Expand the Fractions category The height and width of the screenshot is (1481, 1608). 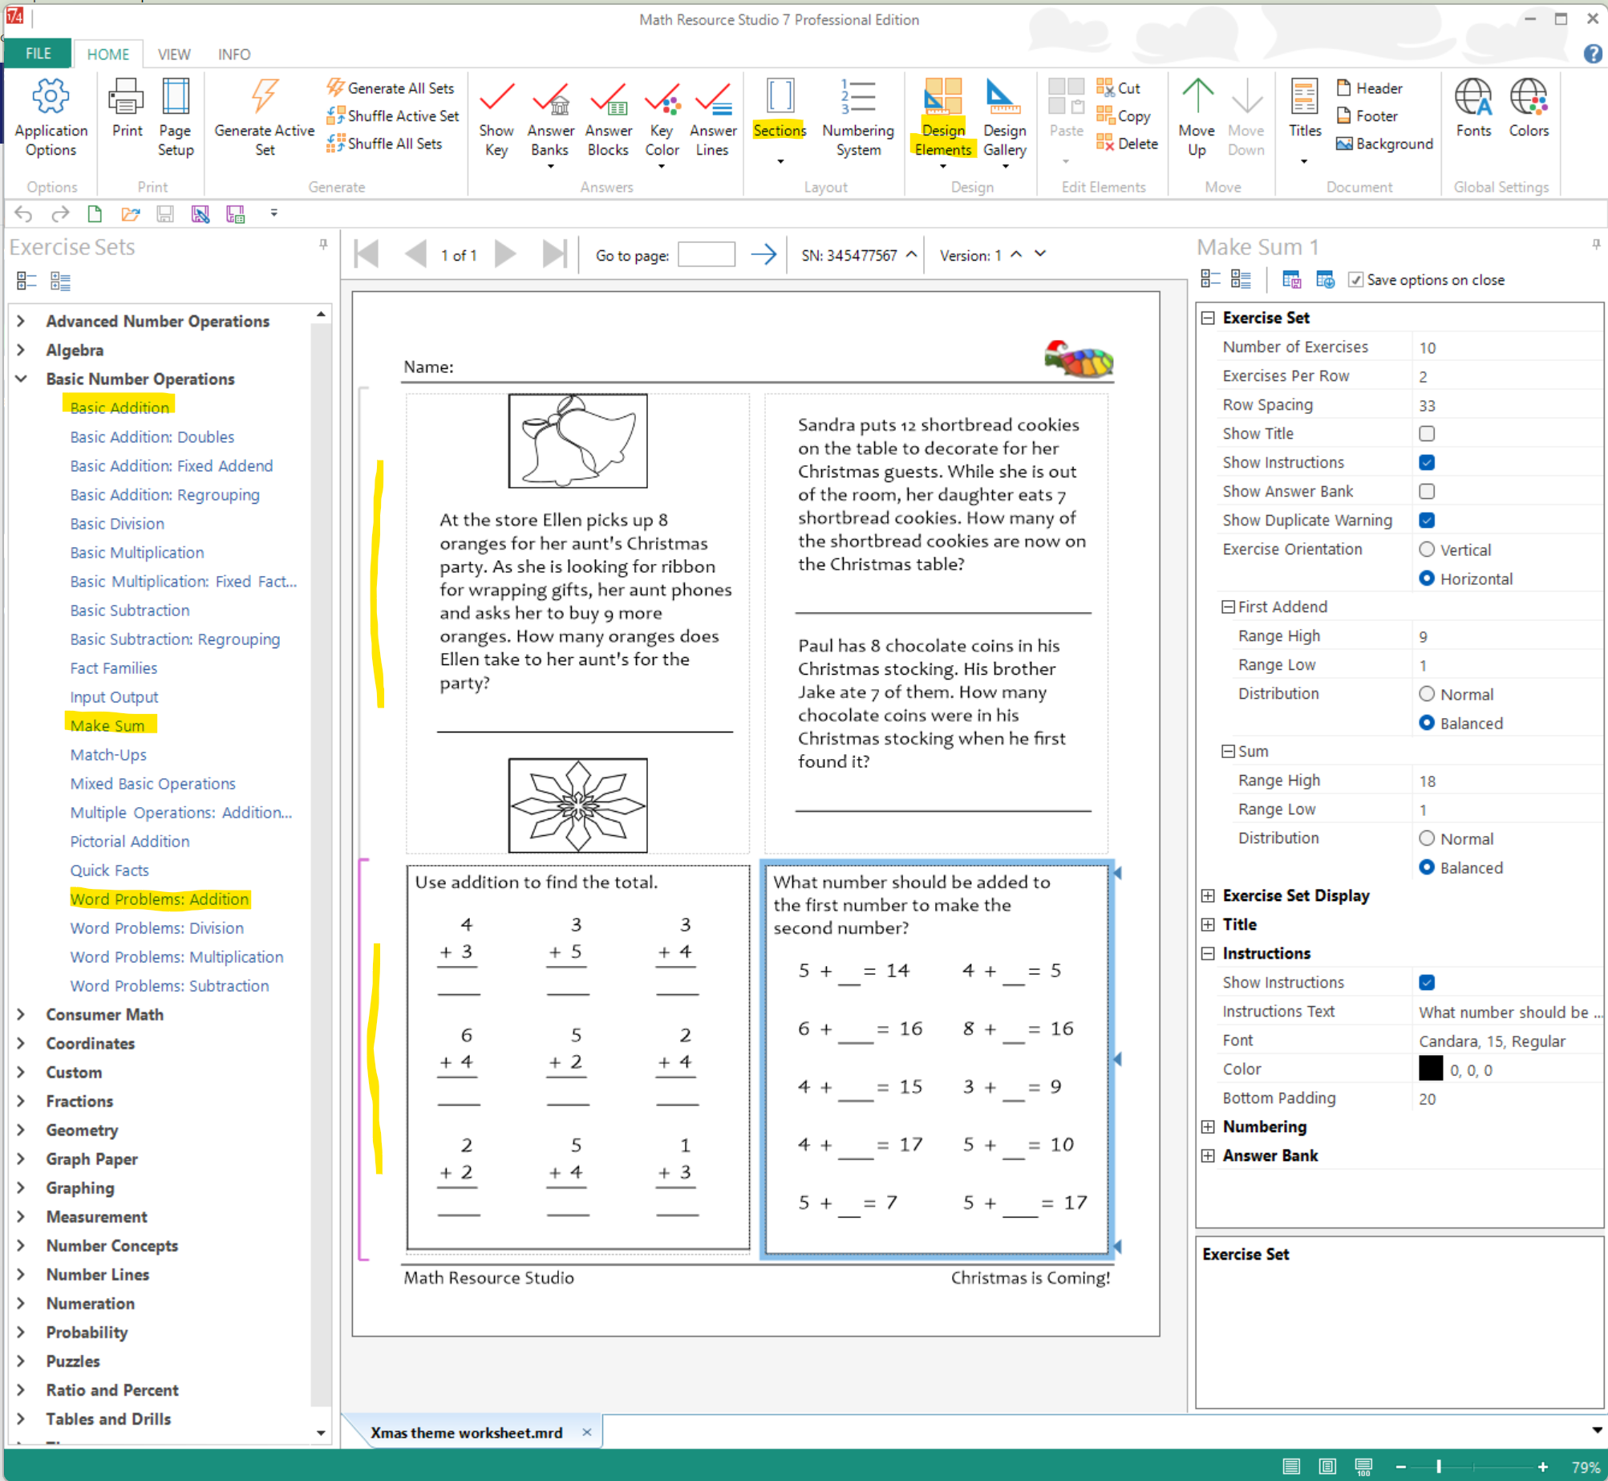tap(22, 1101)
